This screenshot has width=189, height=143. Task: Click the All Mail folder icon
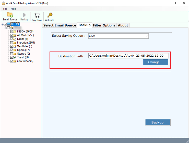(x=15, y=35)
